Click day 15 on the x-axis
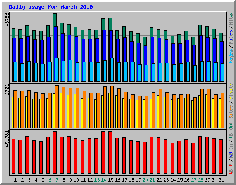This screenshot has height=185, width=236. 111,180
